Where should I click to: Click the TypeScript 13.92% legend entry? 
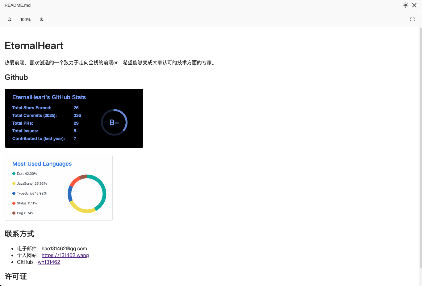[x=30, y=193]
